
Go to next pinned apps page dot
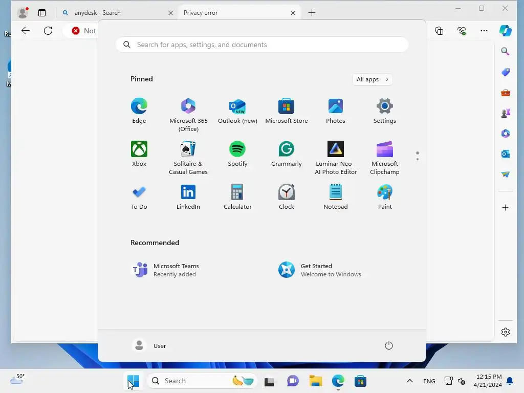click(x=418, y=159)
